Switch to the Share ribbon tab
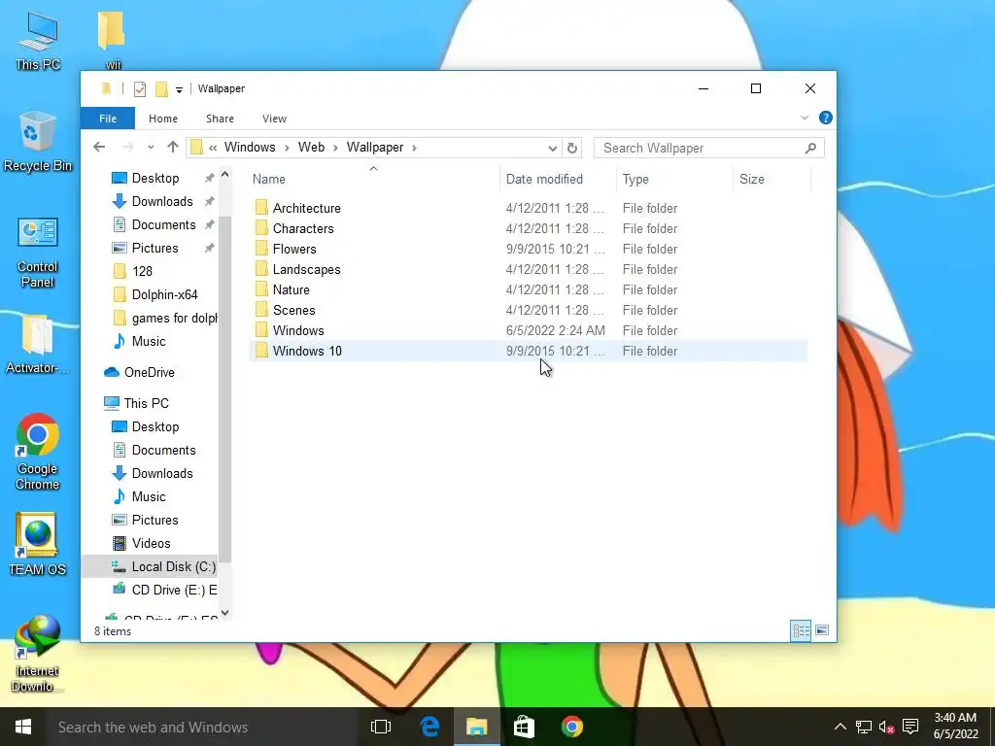Screen dimensions: 995x746 click(x=221, y=119)
